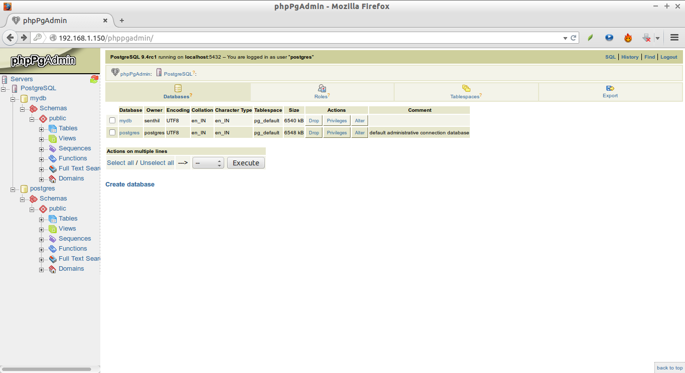Switch to the Roles tab
The width and height of the screenshot is (685, 373).
[322, 92]
